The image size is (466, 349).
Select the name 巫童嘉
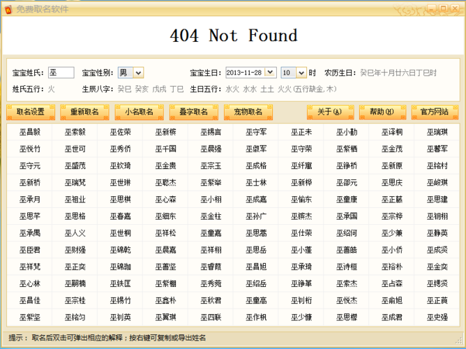point(211,233)
